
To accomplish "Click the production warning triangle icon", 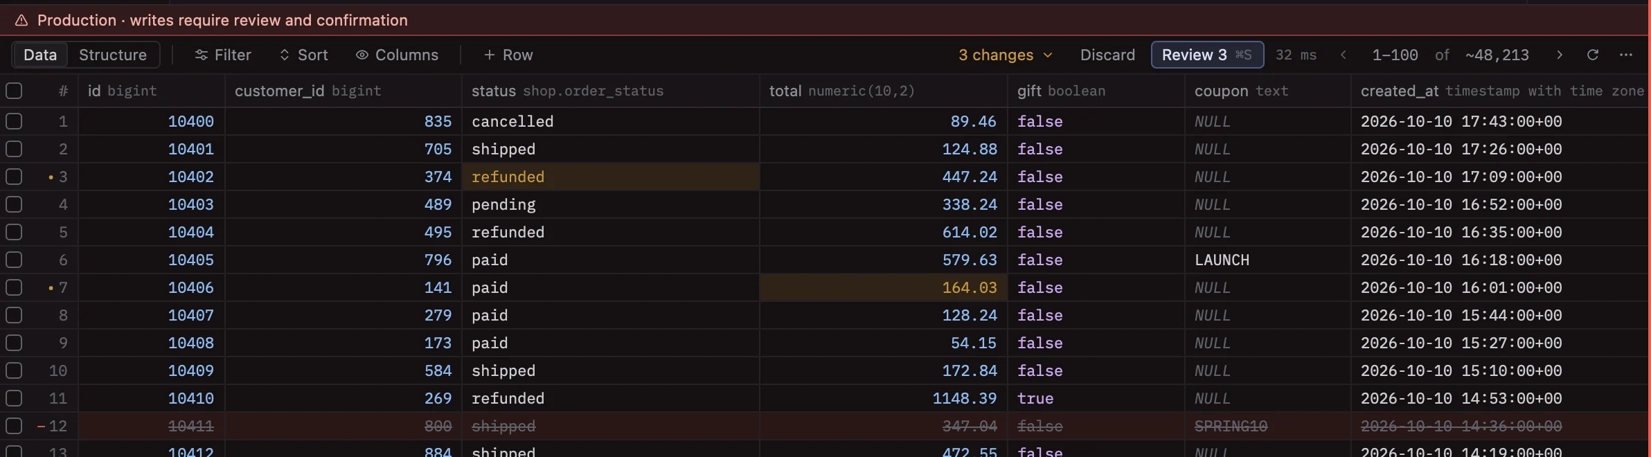I will [x=21, y=20].
